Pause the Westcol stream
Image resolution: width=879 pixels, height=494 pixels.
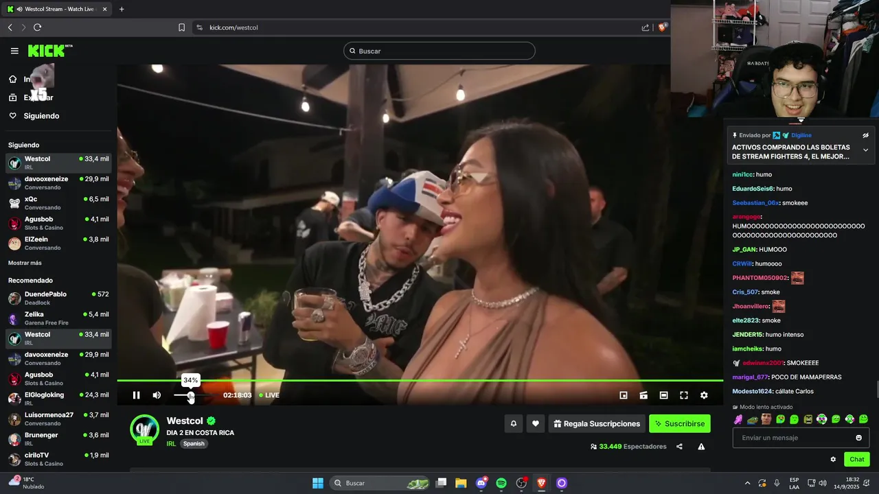136,395
